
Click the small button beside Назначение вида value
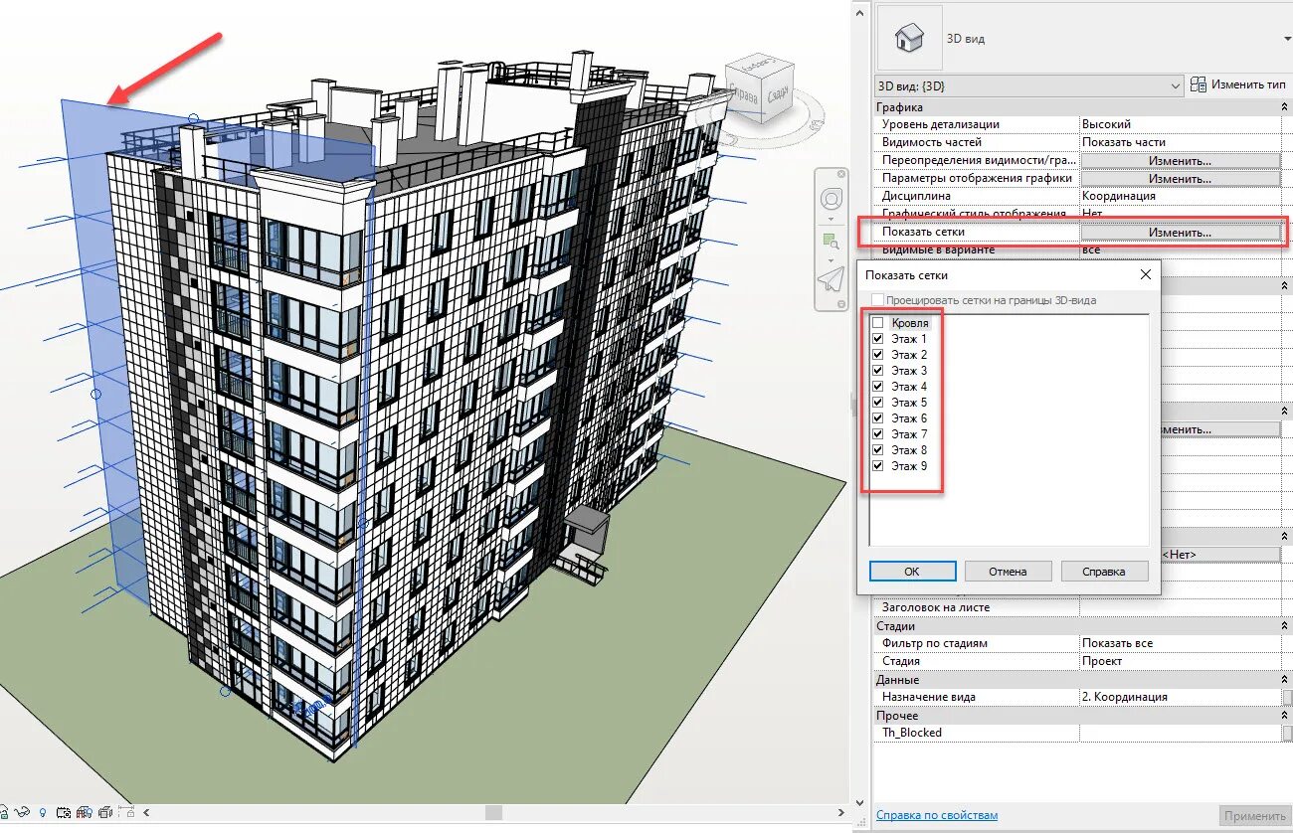1288,697
